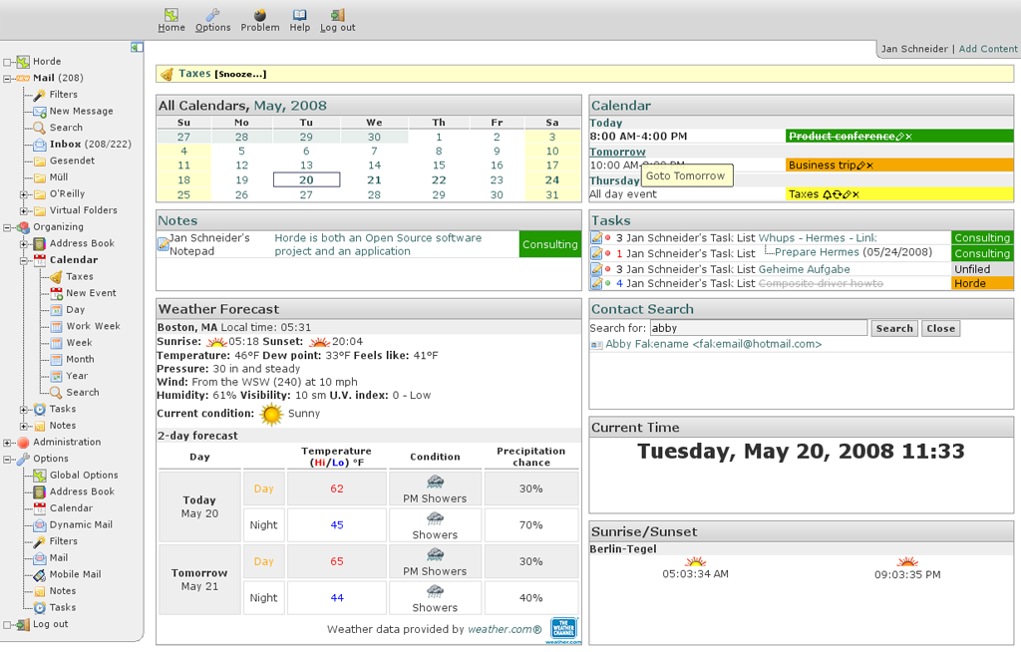Delete the Product conference event via X icon

point(908,137)
